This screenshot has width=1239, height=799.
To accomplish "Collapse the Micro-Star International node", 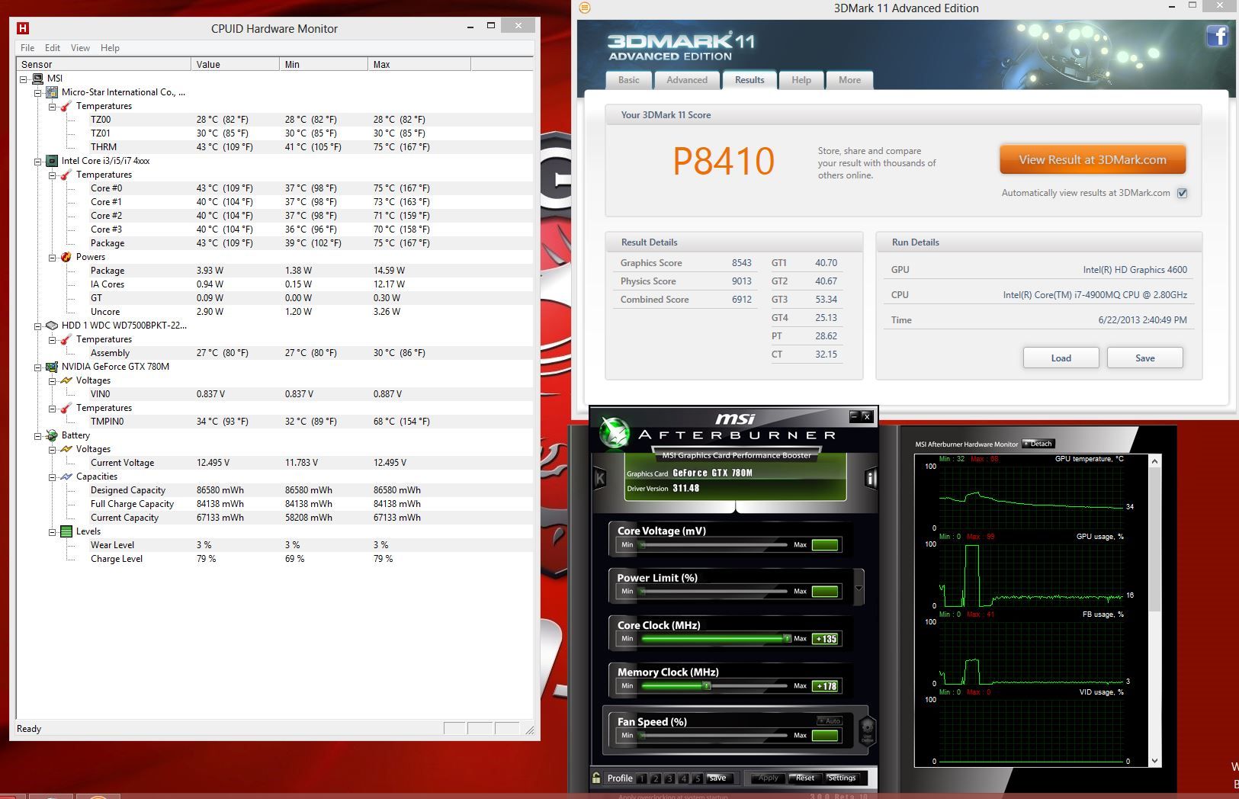I will pyautogui.click(x=38, y=92).
